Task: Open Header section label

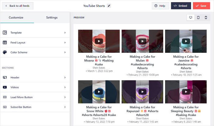Action: coord(15,77)
